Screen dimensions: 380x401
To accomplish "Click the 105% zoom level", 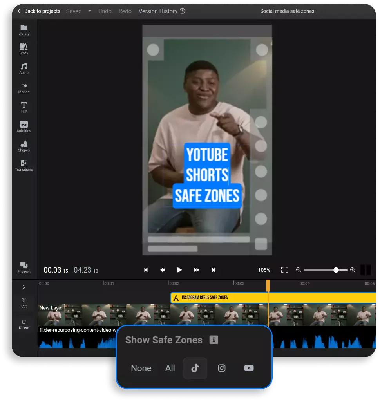I will (264, 270).
